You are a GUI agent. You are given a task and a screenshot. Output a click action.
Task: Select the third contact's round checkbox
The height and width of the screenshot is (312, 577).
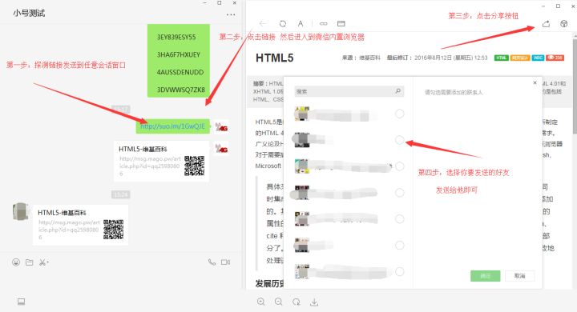(x=400, y=166)
